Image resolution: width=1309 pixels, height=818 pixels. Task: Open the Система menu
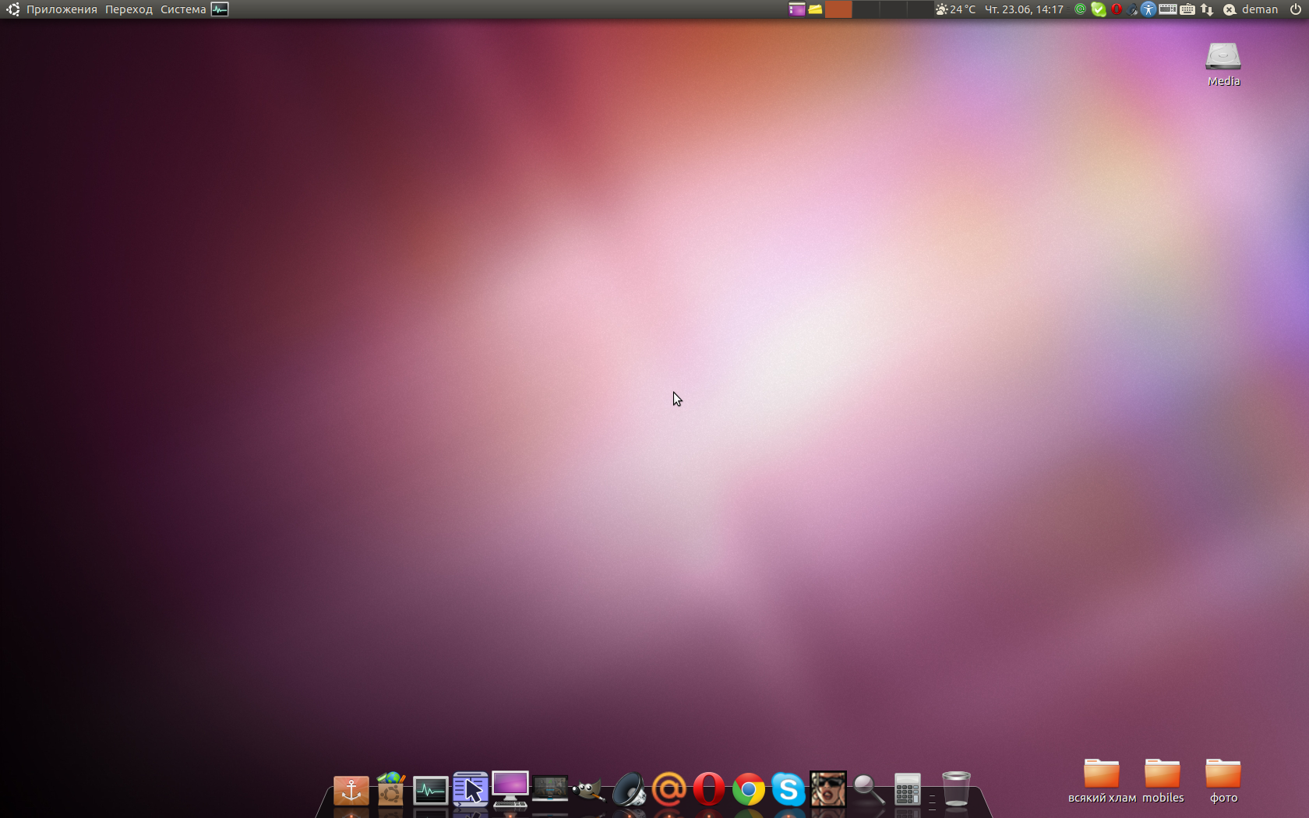point(183,9)
